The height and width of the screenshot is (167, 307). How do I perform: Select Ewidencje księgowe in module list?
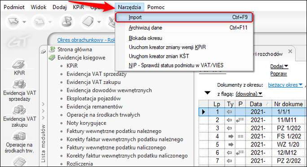81,58
